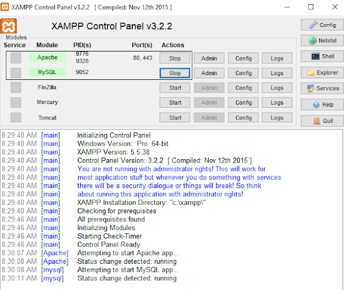The image size is (344, 290).
Task: Toggle the Tomcat service checkbox
Action: tap(16, 117)
